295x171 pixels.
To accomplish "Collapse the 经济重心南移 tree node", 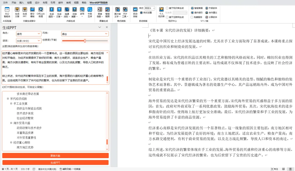I will coord(11,143).
